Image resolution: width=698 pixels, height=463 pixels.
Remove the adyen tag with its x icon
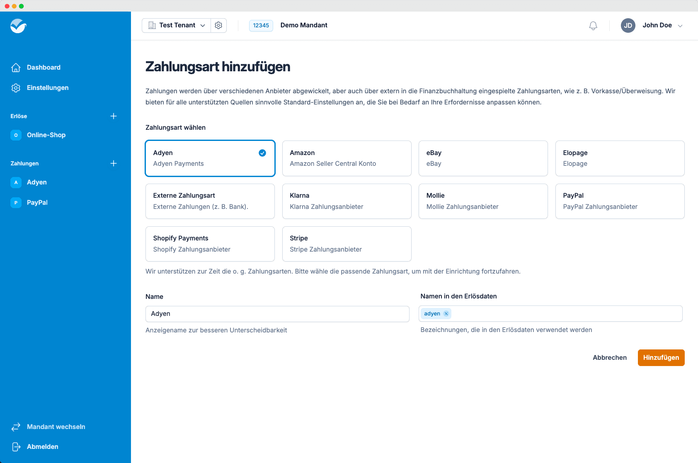tap(446, 313)
